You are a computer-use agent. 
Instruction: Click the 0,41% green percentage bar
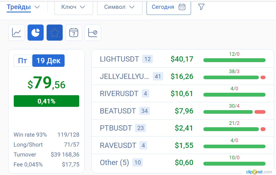(x=46, y=101)
